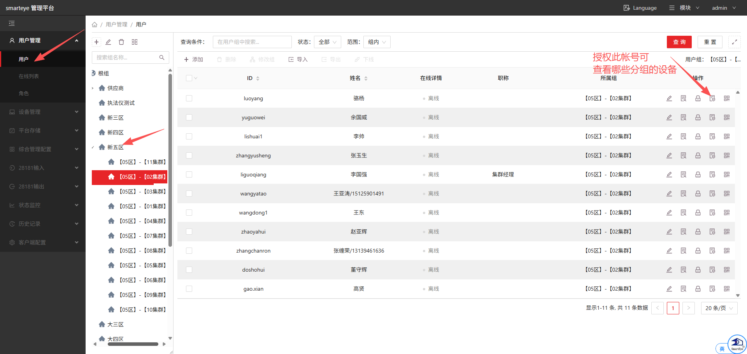
Task: Click the add group plus icon
Action: pyautogui.click(x=96, y=42)
